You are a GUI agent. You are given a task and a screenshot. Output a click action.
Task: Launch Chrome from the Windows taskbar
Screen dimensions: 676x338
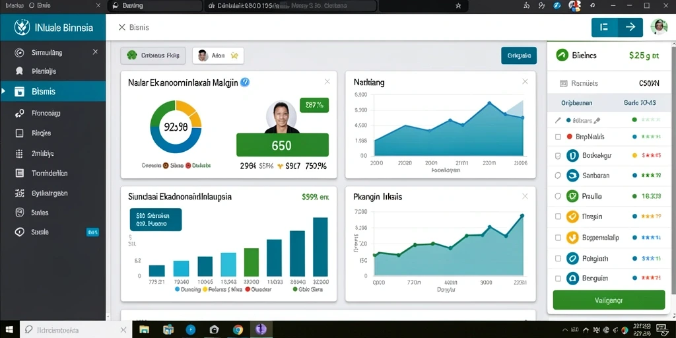point(238,330)
